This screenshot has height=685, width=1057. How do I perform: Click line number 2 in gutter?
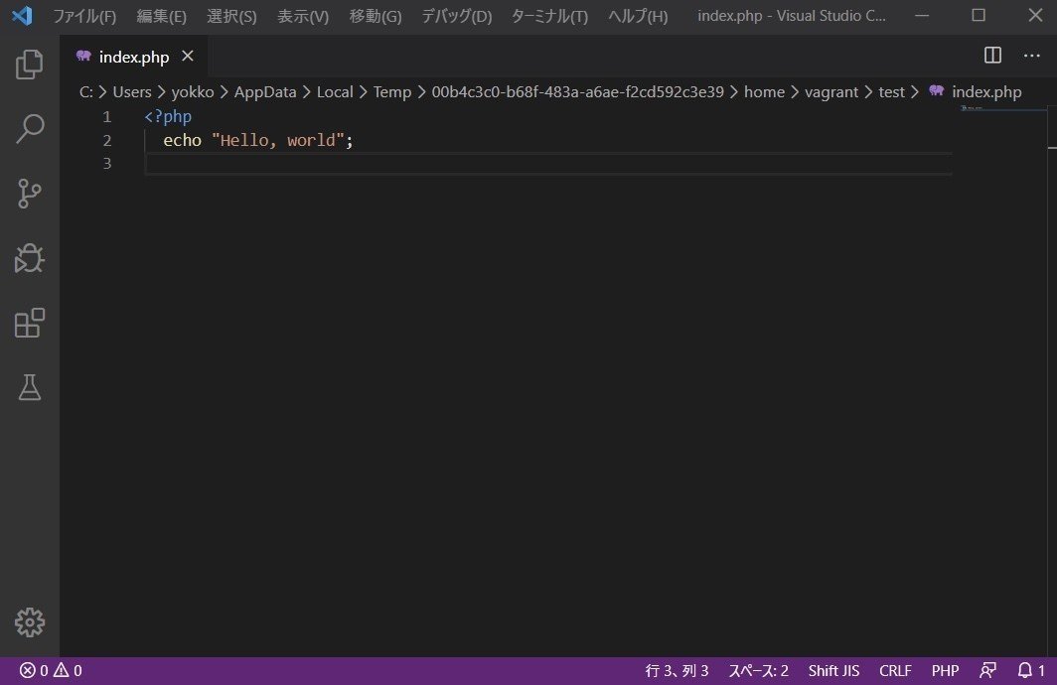[106, 140]
